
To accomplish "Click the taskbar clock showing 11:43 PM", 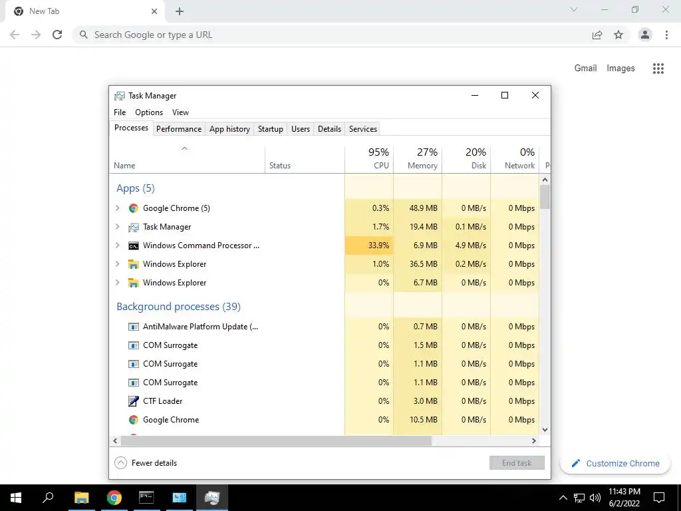I will click(624, 498).
